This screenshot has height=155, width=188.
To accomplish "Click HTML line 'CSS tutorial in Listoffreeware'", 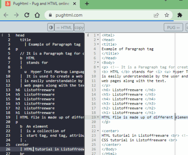I will click(134, 140).
